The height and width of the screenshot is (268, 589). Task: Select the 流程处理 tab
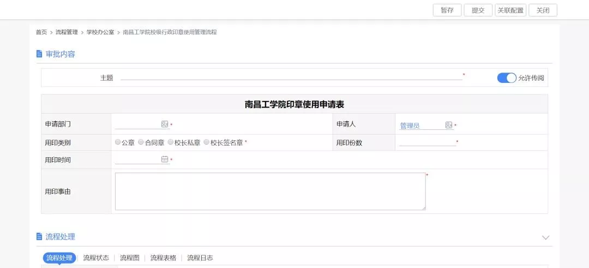59,258
